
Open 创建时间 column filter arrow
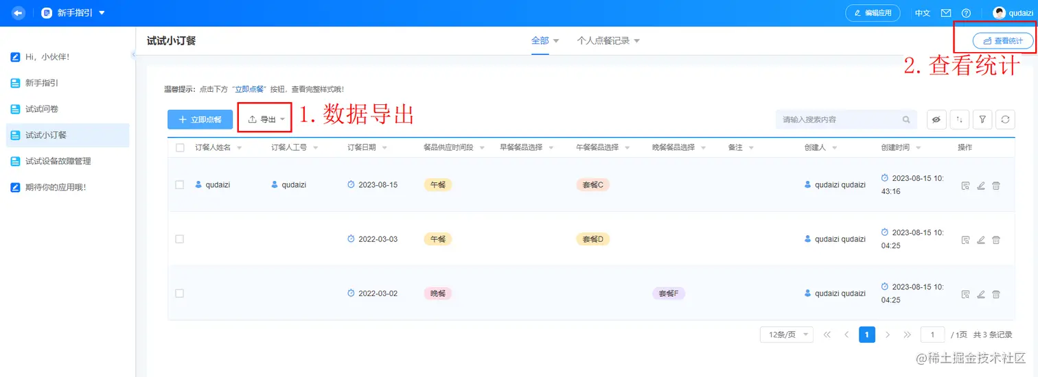(x=918, y=148)
